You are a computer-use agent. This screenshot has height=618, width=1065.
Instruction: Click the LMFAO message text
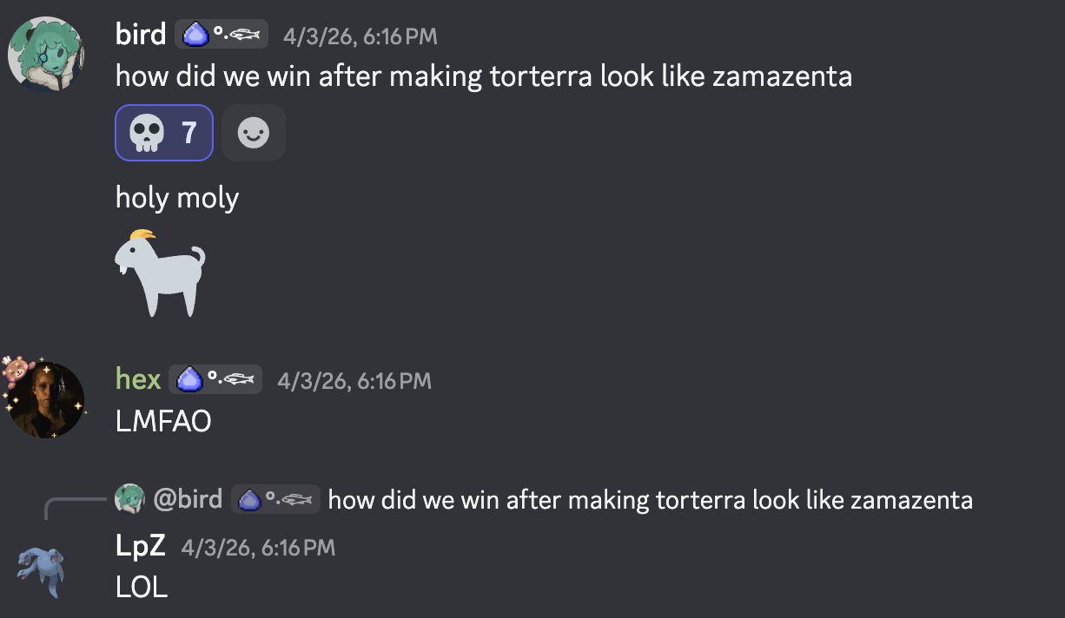click(163, 422)
